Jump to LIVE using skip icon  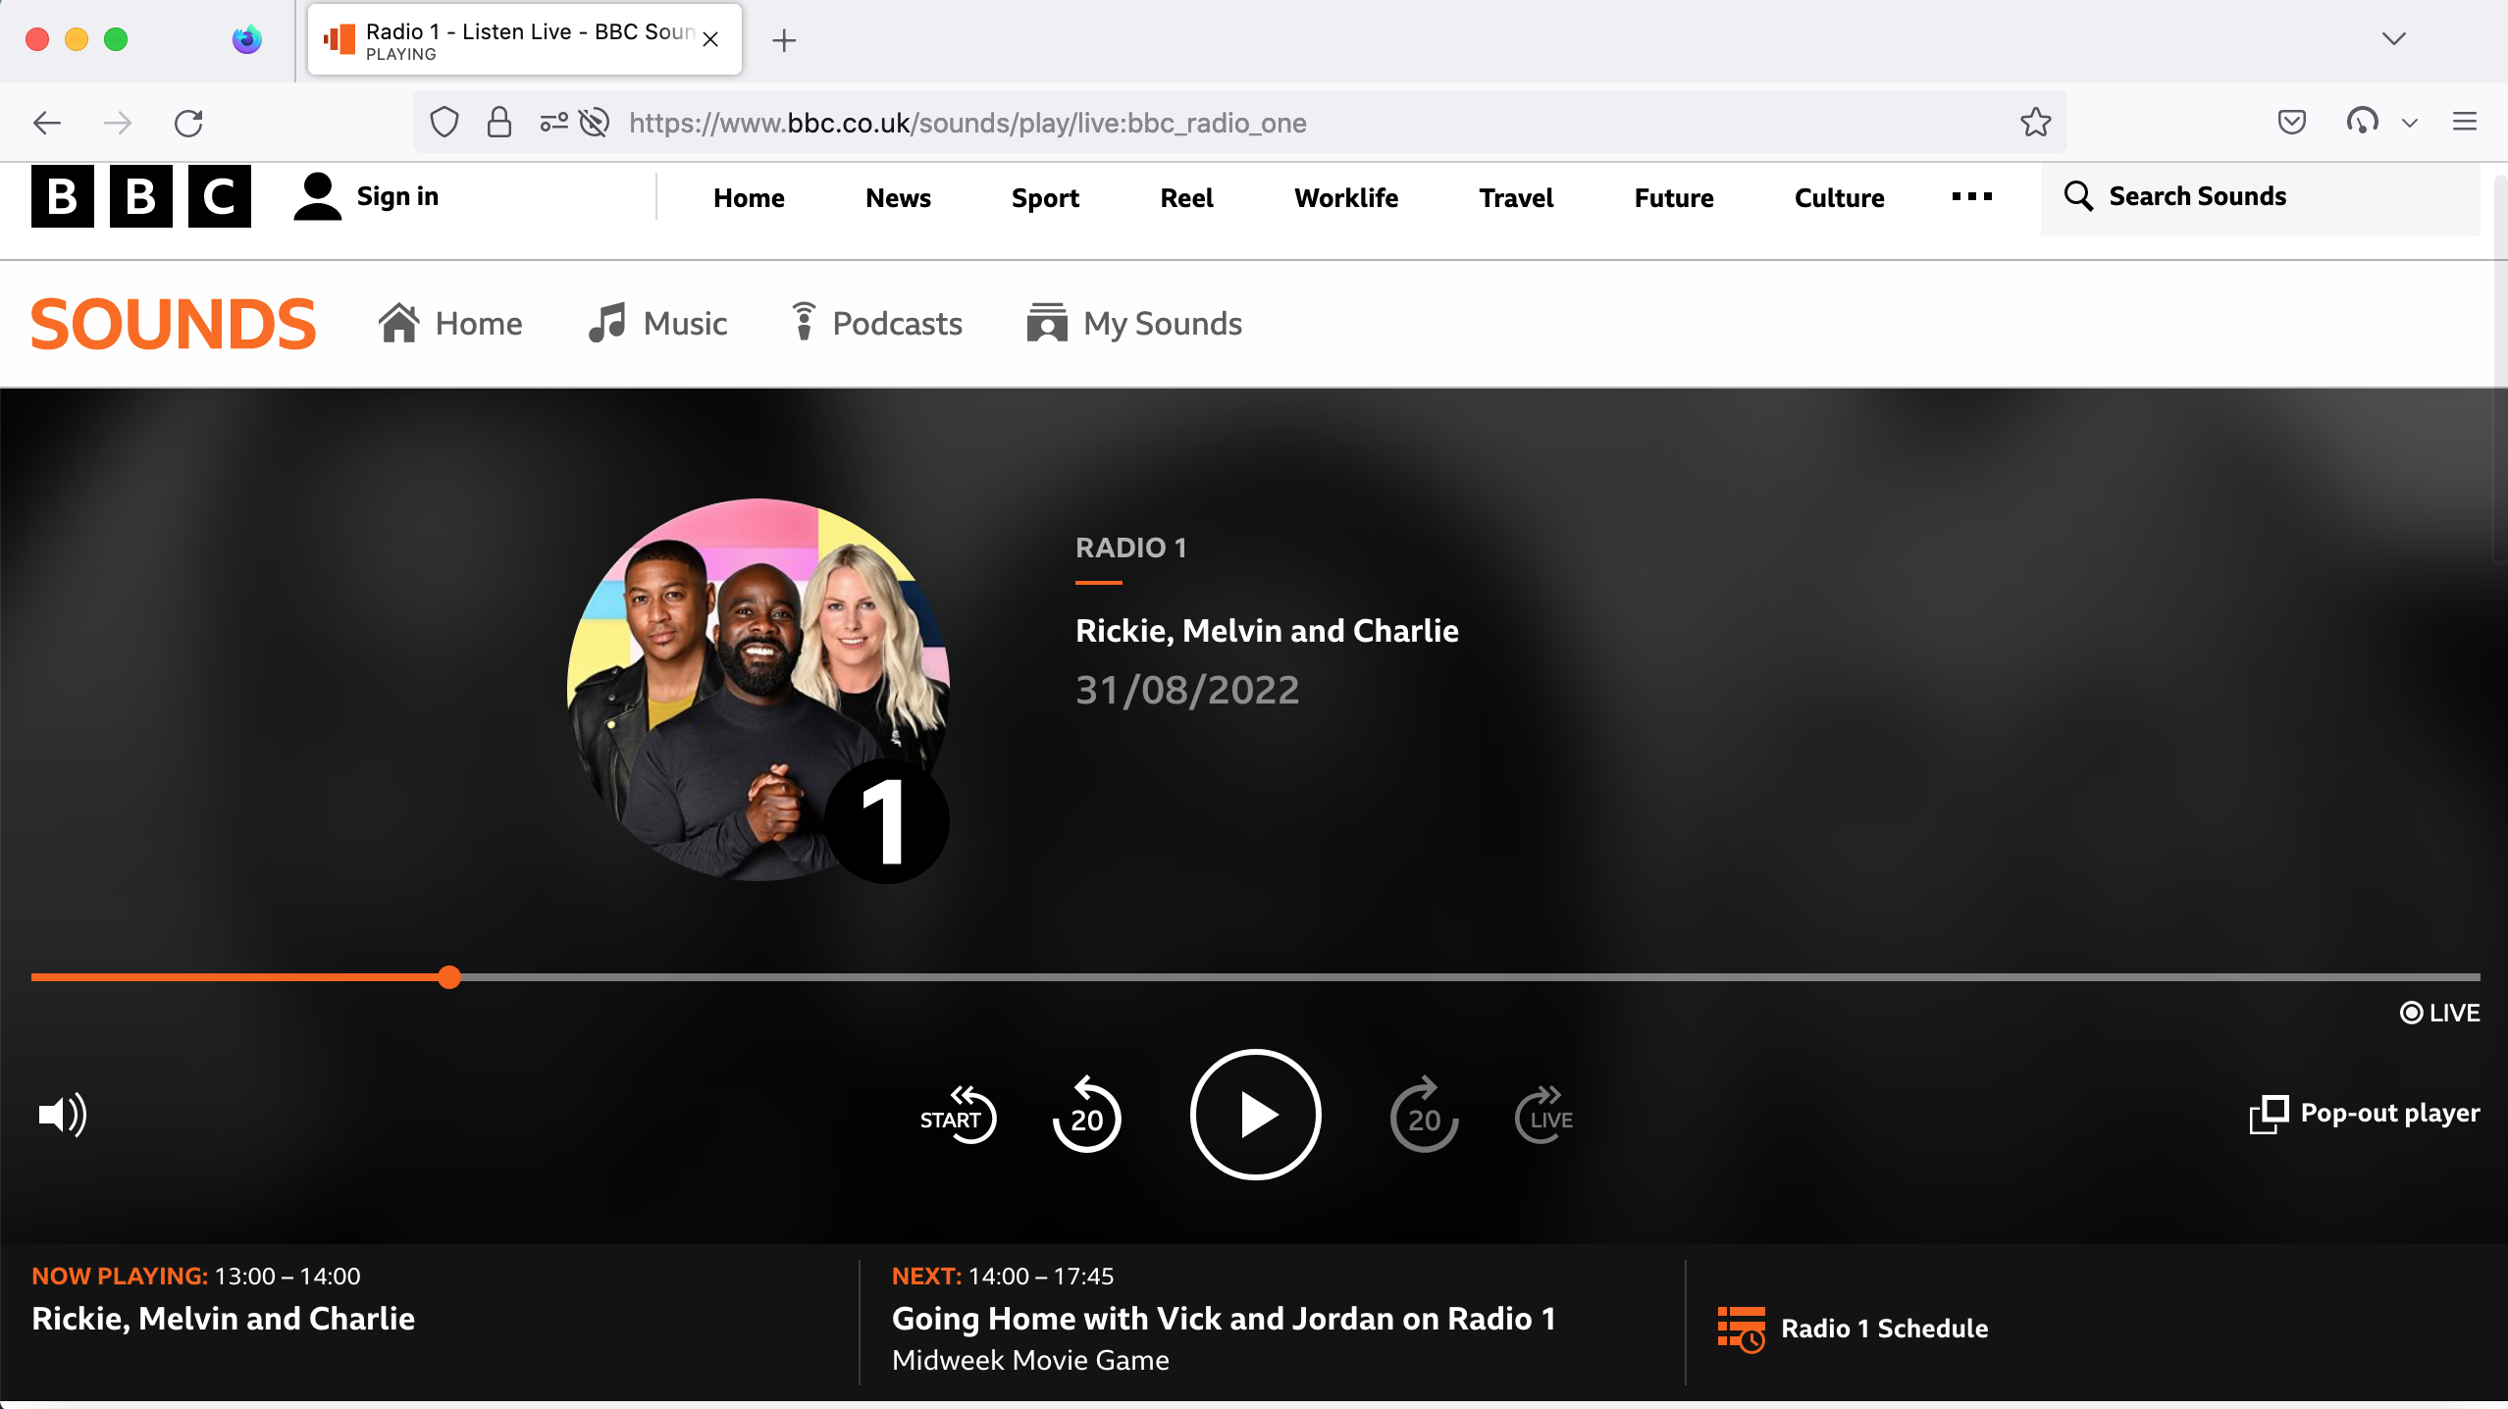click(x=1545, y=1116)
